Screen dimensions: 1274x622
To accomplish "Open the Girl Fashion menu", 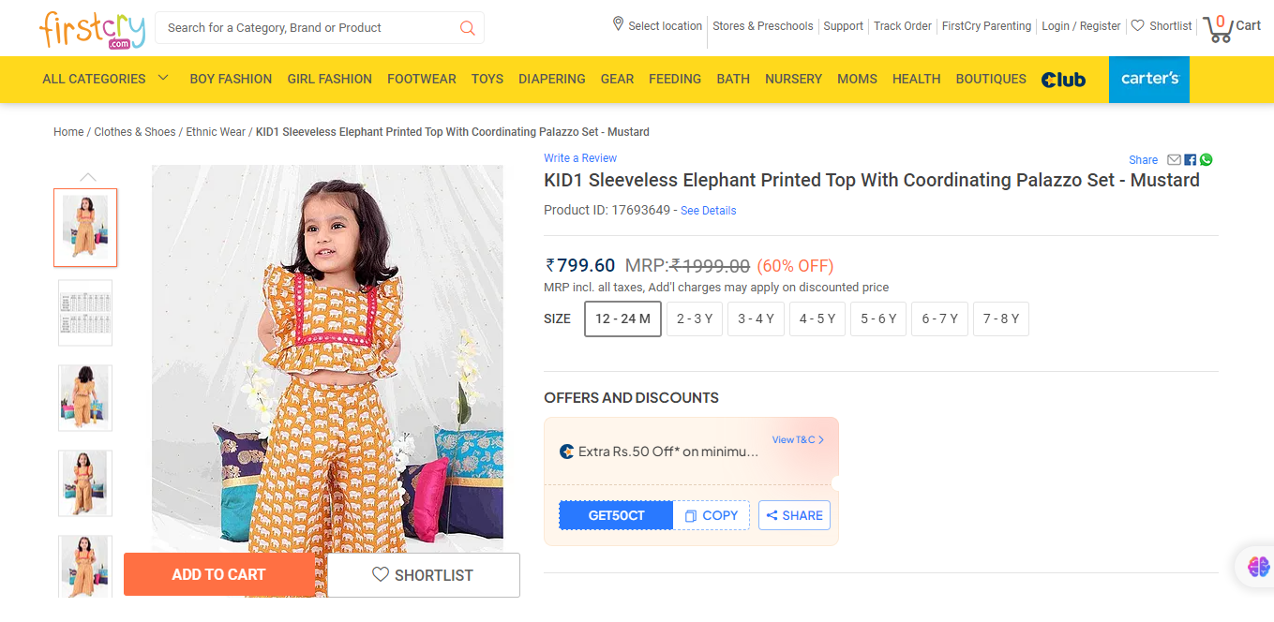I will (x=329, y=79).
